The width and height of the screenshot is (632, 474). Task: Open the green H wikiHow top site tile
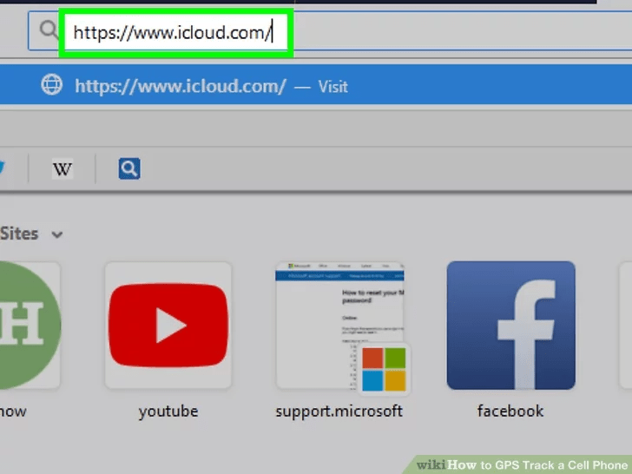(x=30, y=326)
